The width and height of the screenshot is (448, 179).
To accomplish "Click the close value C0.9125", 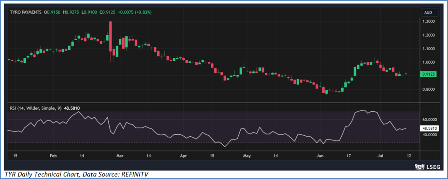I will click(x=107, y=12).
